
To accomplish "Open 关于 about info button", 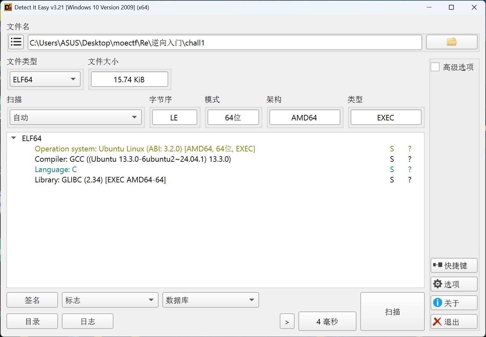I will pyautogui.click(x=454, y=303).
